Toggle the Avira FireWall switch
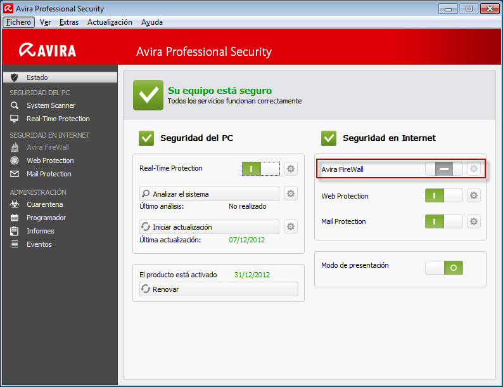 click(444, 169)
